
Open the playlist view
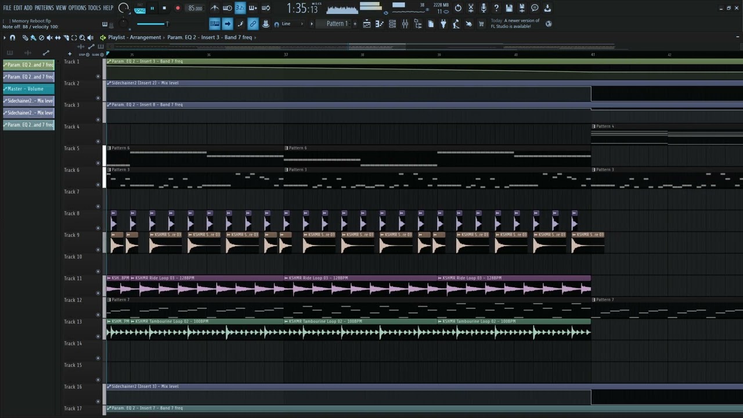367,24
